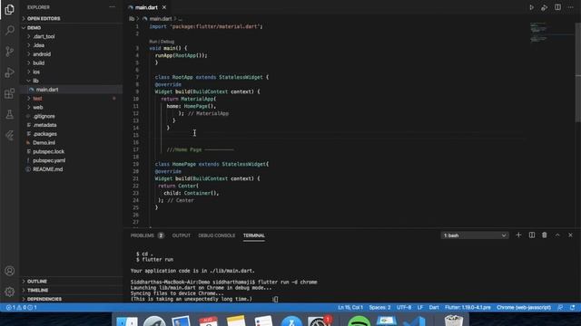
Task: Collapse the DEMO folder section
Action: [x=34, y=28]
